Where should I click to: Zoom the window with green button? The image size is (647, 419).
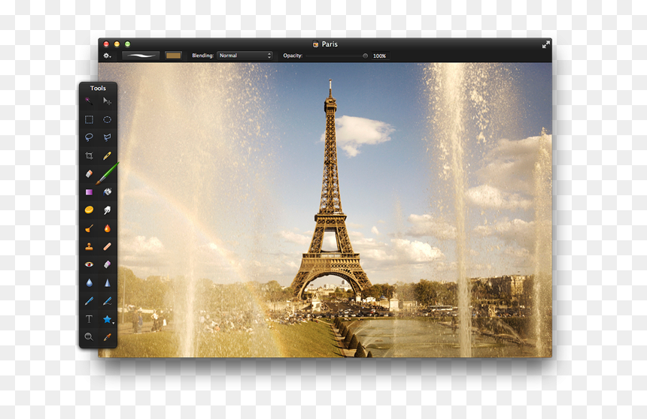pyautogui.click(x=127, y=44)
